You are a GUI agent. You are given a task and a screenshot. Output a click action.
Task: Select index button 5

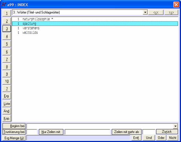7,44
